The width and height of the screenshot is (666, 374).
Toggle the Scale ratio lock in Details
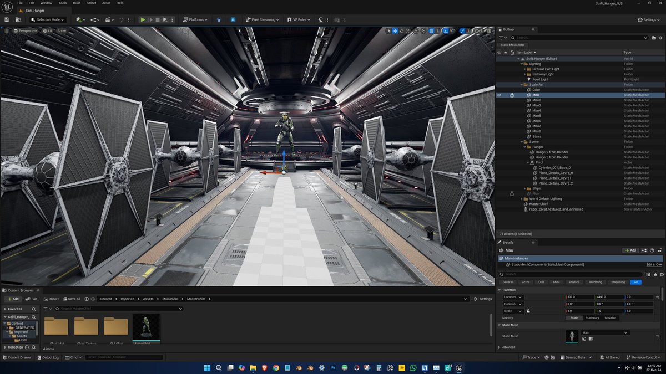click(x=528, y=311)
